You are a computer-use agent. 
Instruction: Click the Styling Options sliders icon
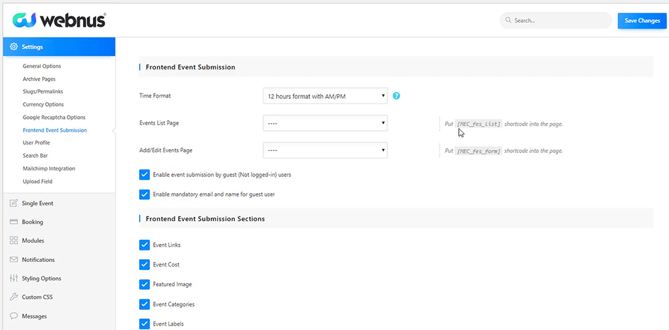13,278
